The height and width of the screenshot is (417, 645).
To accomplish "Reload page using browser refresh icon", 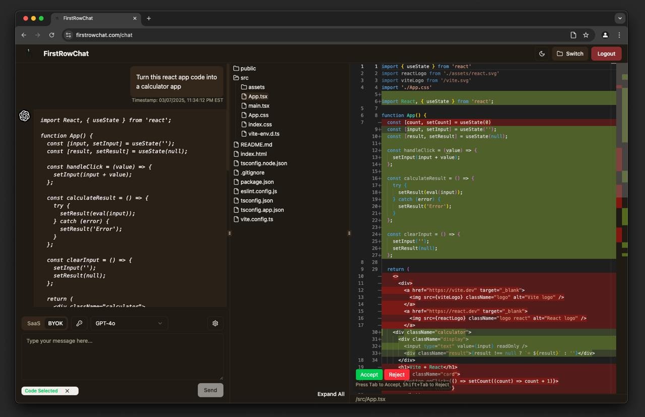I will click(x=51, y=35).
